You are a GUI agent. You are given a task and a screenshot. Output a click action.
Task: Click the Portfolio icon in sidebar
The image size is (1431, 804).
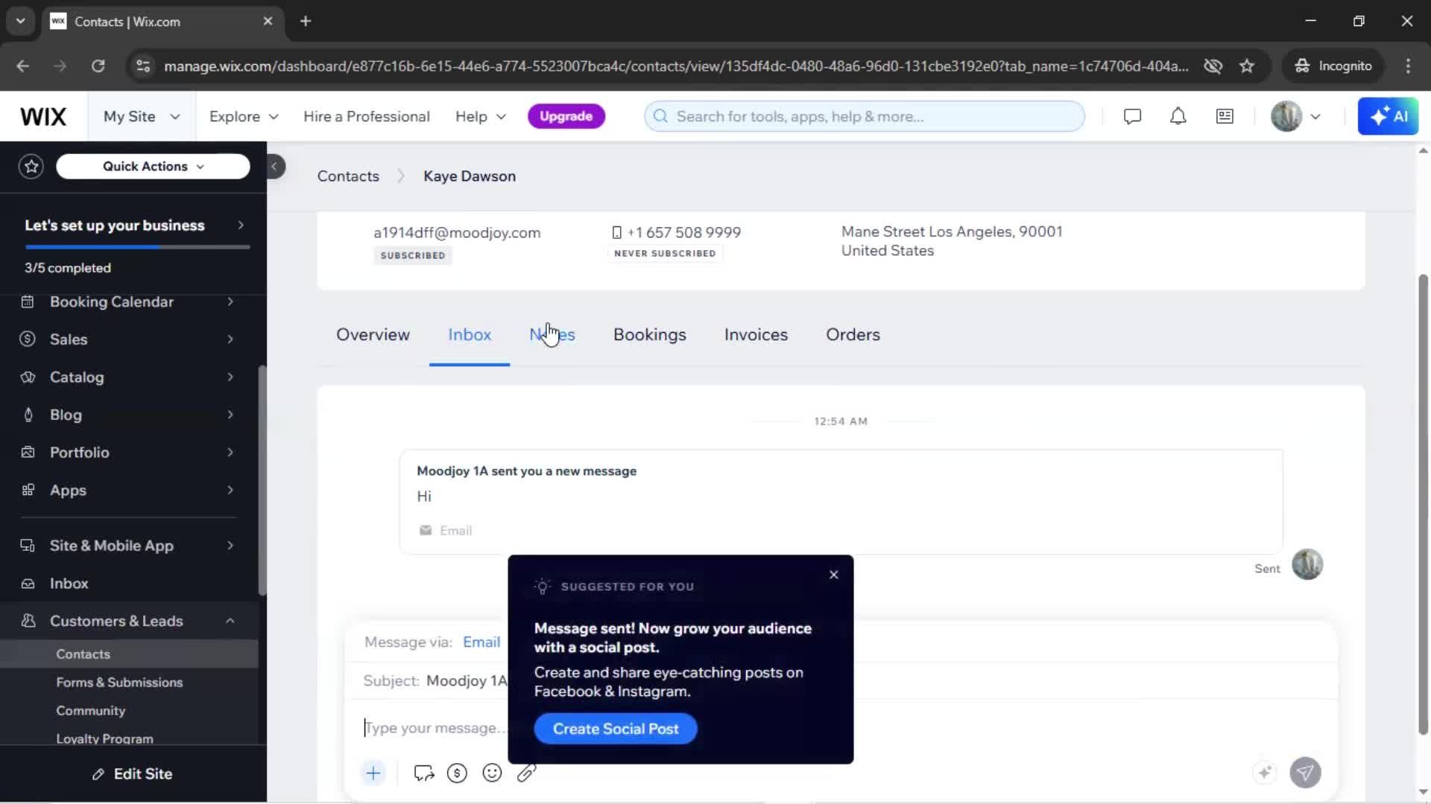[28, 452]
